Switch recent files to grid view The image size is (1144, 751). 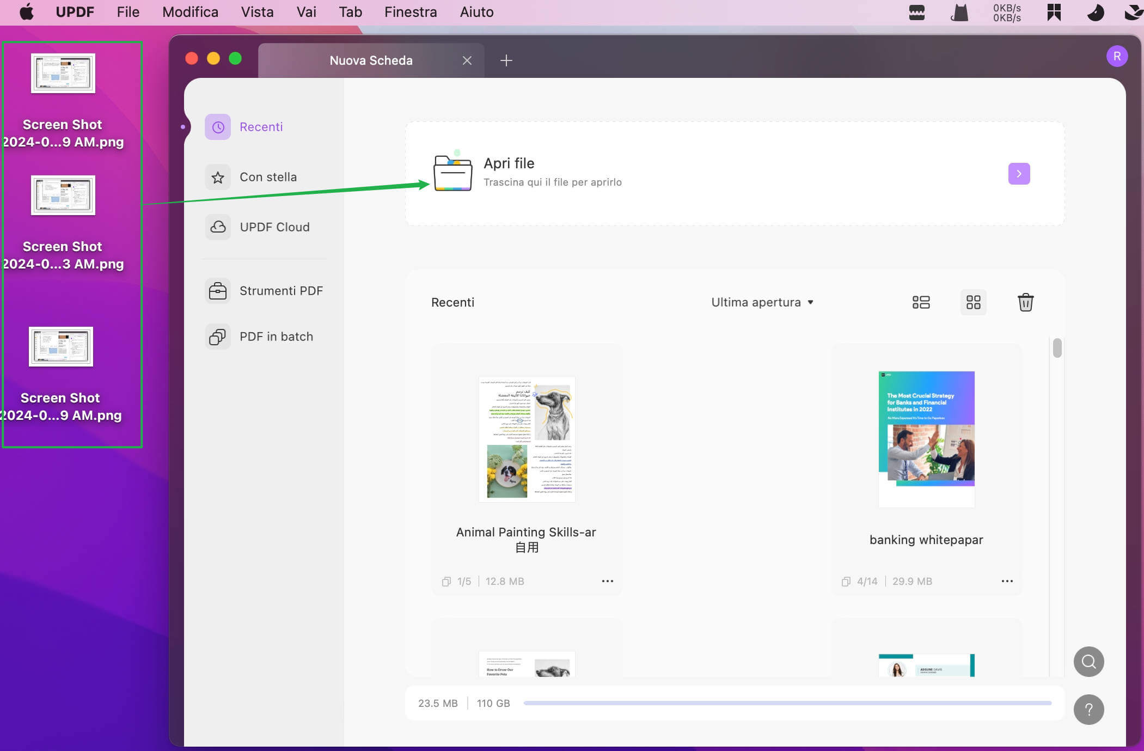[973, 302]
